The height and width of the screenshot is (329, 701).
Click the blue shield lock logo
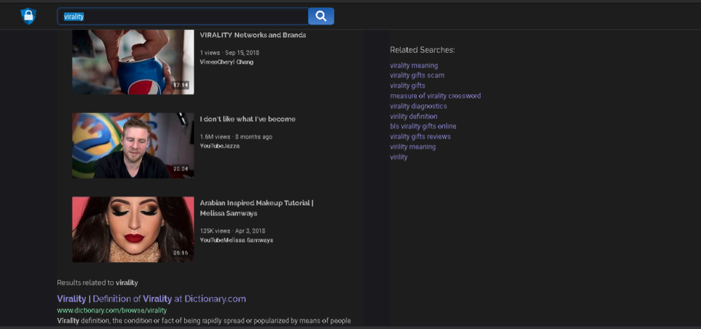28,16
